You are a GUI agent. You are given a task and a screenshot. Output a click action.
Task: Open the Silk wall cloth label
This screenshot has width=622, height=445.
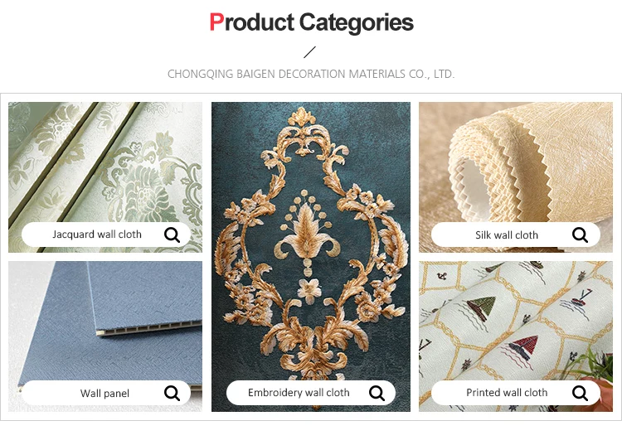(x=507, y=235)
